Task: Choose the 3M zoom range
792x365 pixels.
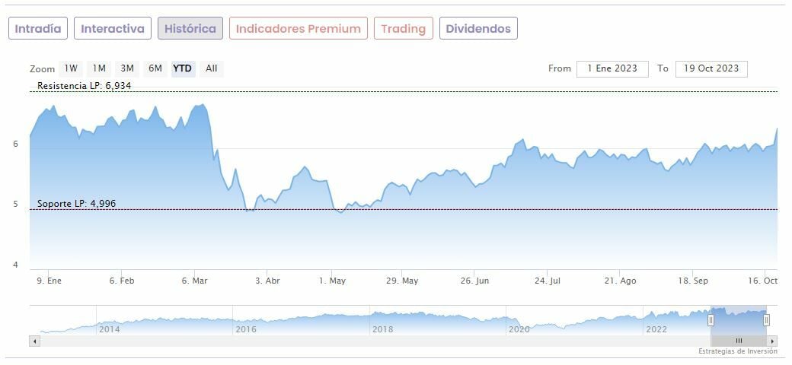Action: (x=127, y=68)
